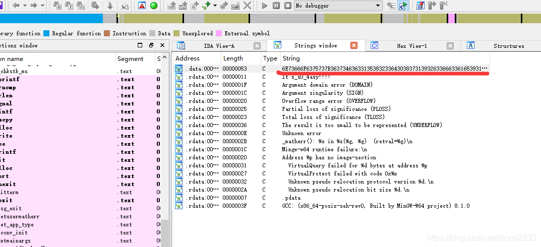The width and height of the screenshot is (541, 247).
Task: Sort strings by Type column header
Action: tap(270, 58)
